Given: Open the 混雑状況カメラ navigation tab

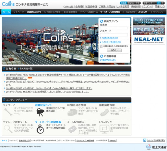Looking at the screenshot, I should 34,12.
